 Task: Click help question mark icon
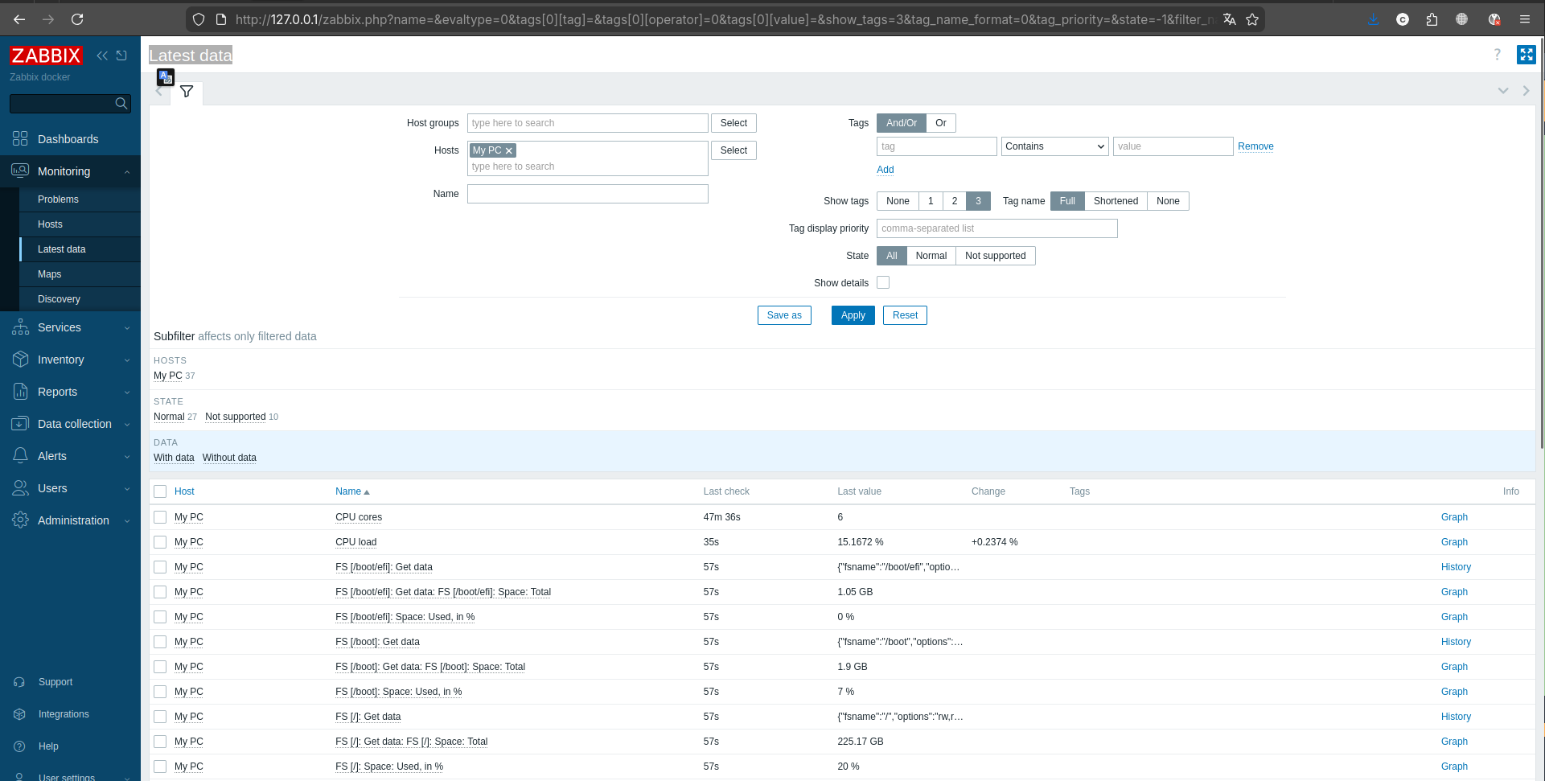[x=1497, y=55]
